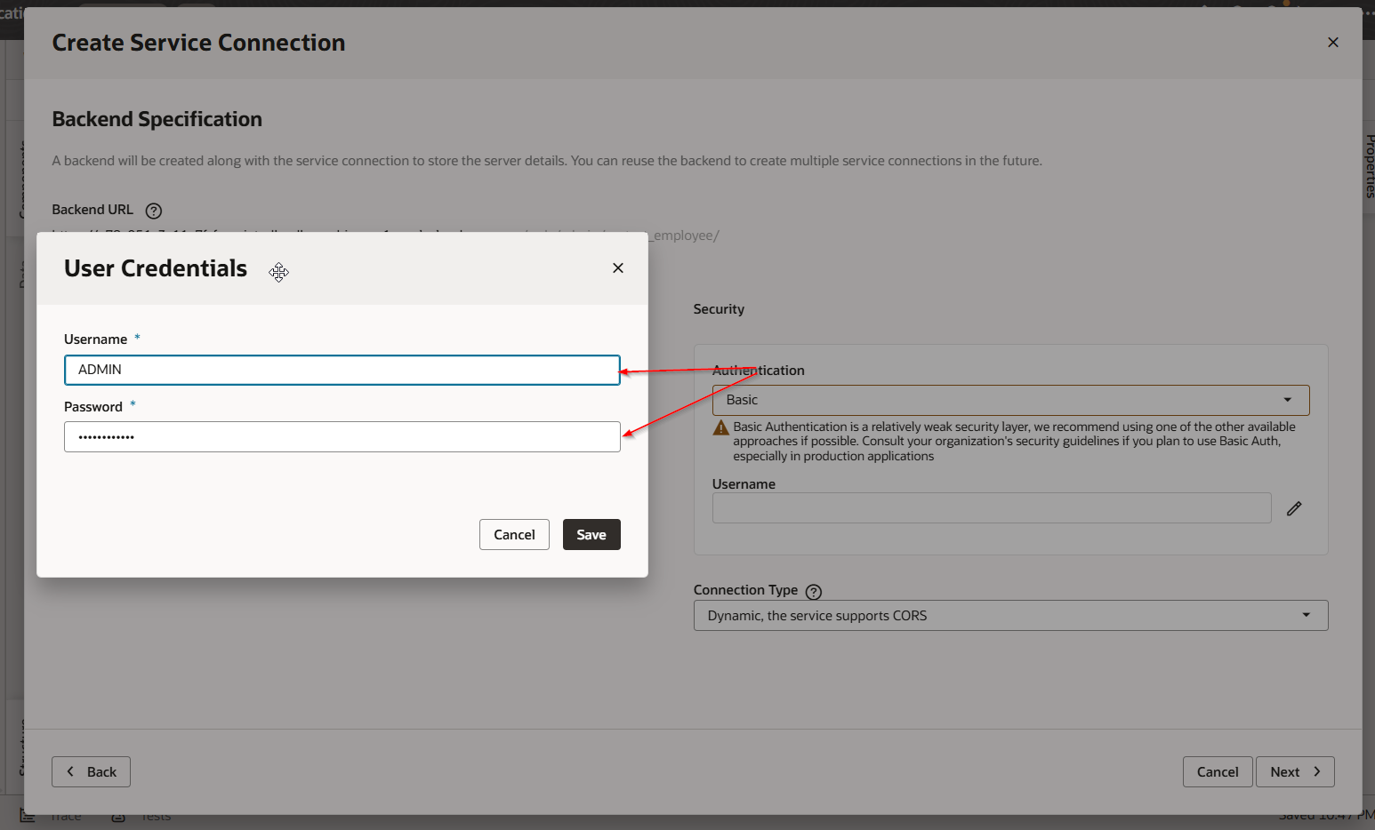Click Next to continue the wizard
Image resolution: width=1375 pixels, height=830 pixels.
[1295, 772]
